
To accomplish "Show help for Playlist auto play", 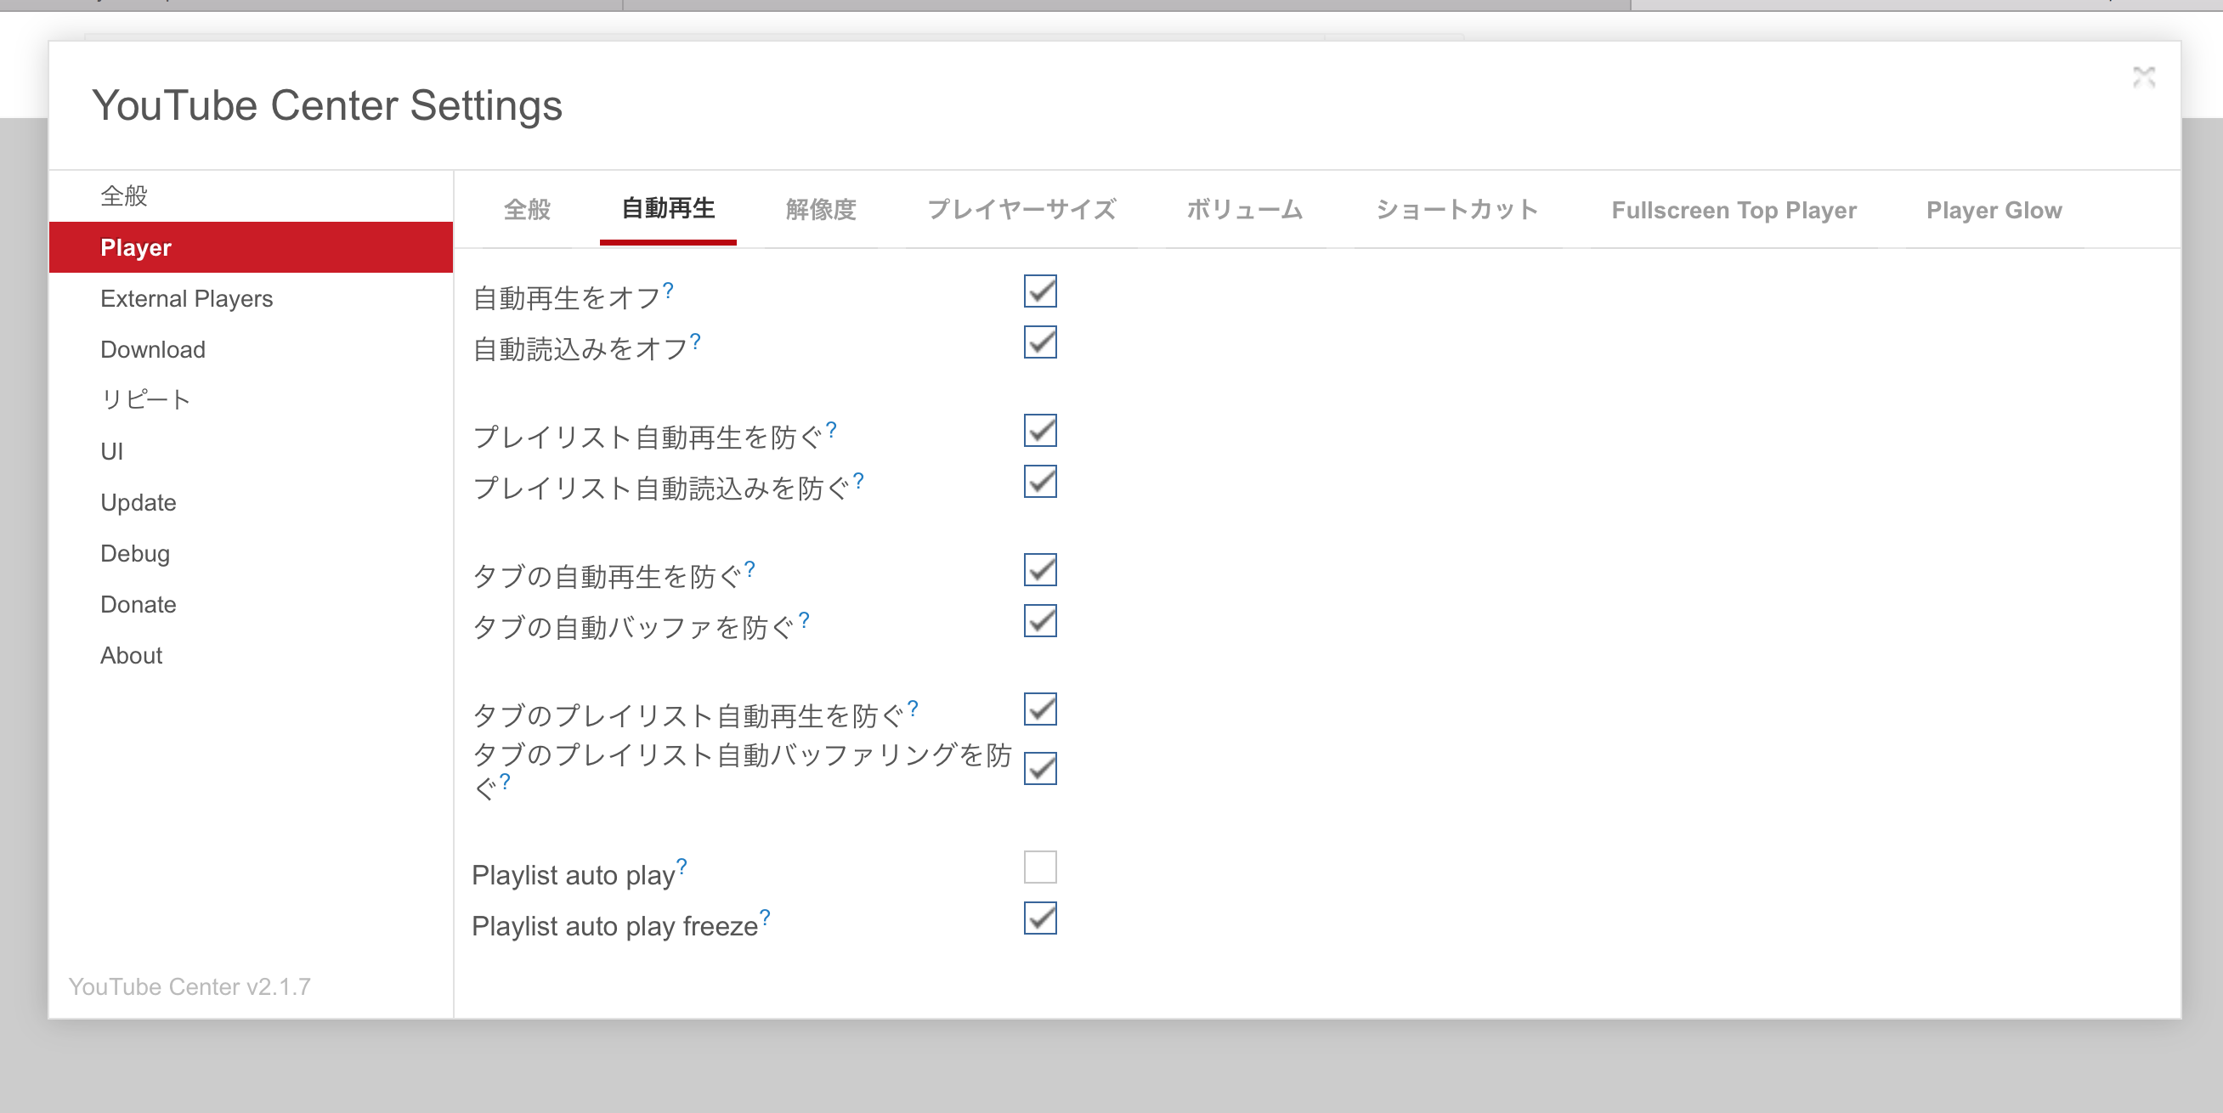I will [682, 867].
